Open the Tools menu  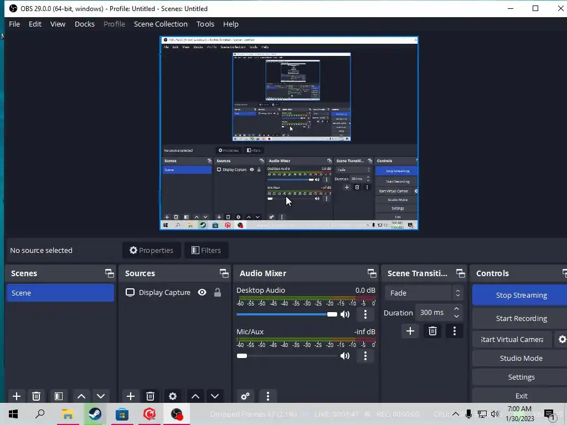coord(205,24)
